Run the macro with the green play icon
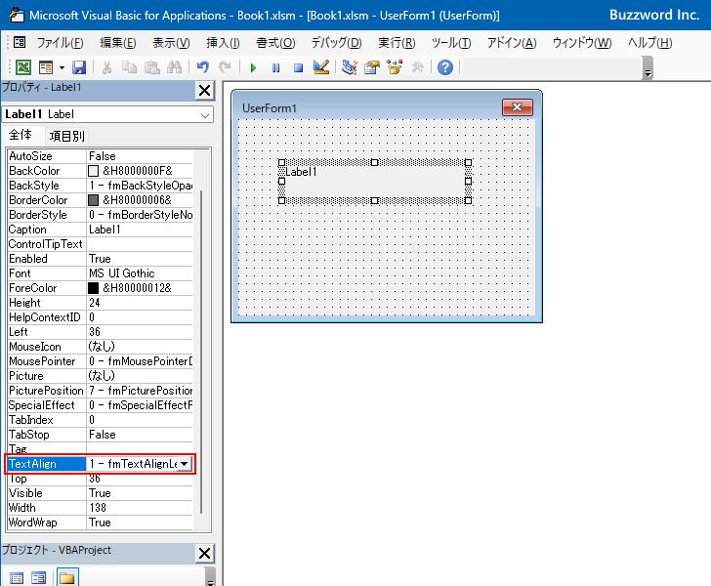 [x=253, y=68]
